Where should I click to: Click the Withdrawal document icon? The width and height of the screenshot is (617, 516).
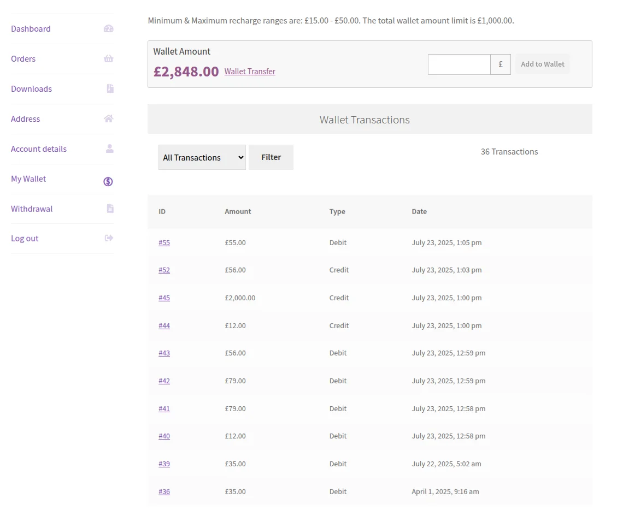pos(110,208)
